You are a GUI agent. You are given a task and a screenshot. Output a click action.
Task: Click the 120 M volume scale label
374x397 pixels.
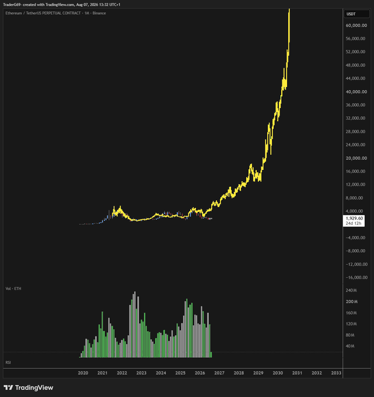[351, 324]
